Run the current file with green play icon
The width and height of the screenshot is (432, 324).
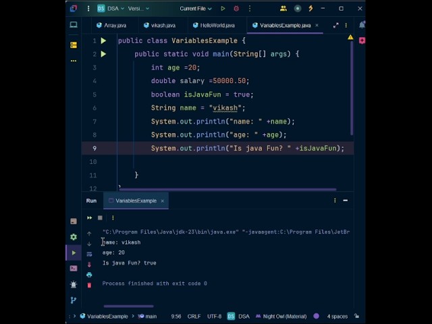click(223, 9)
